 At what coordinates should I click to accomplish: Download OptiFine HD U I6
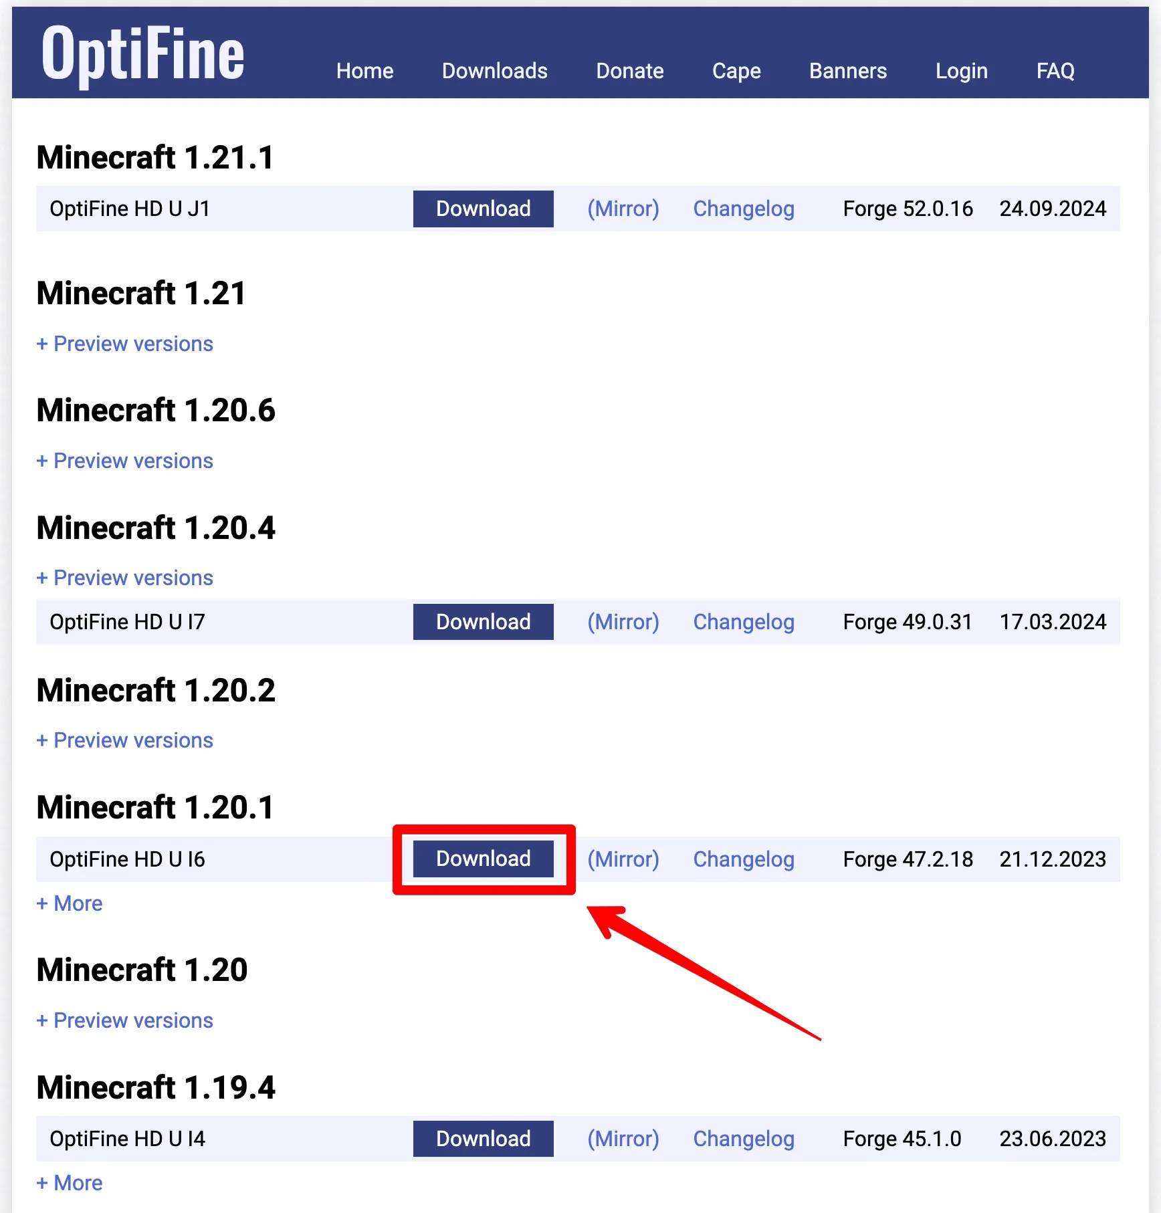click(x=483, y=859)
